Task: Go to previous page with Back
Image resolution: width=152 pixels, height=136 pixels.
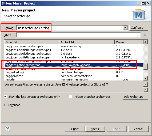Action: [x=75, y=129]
